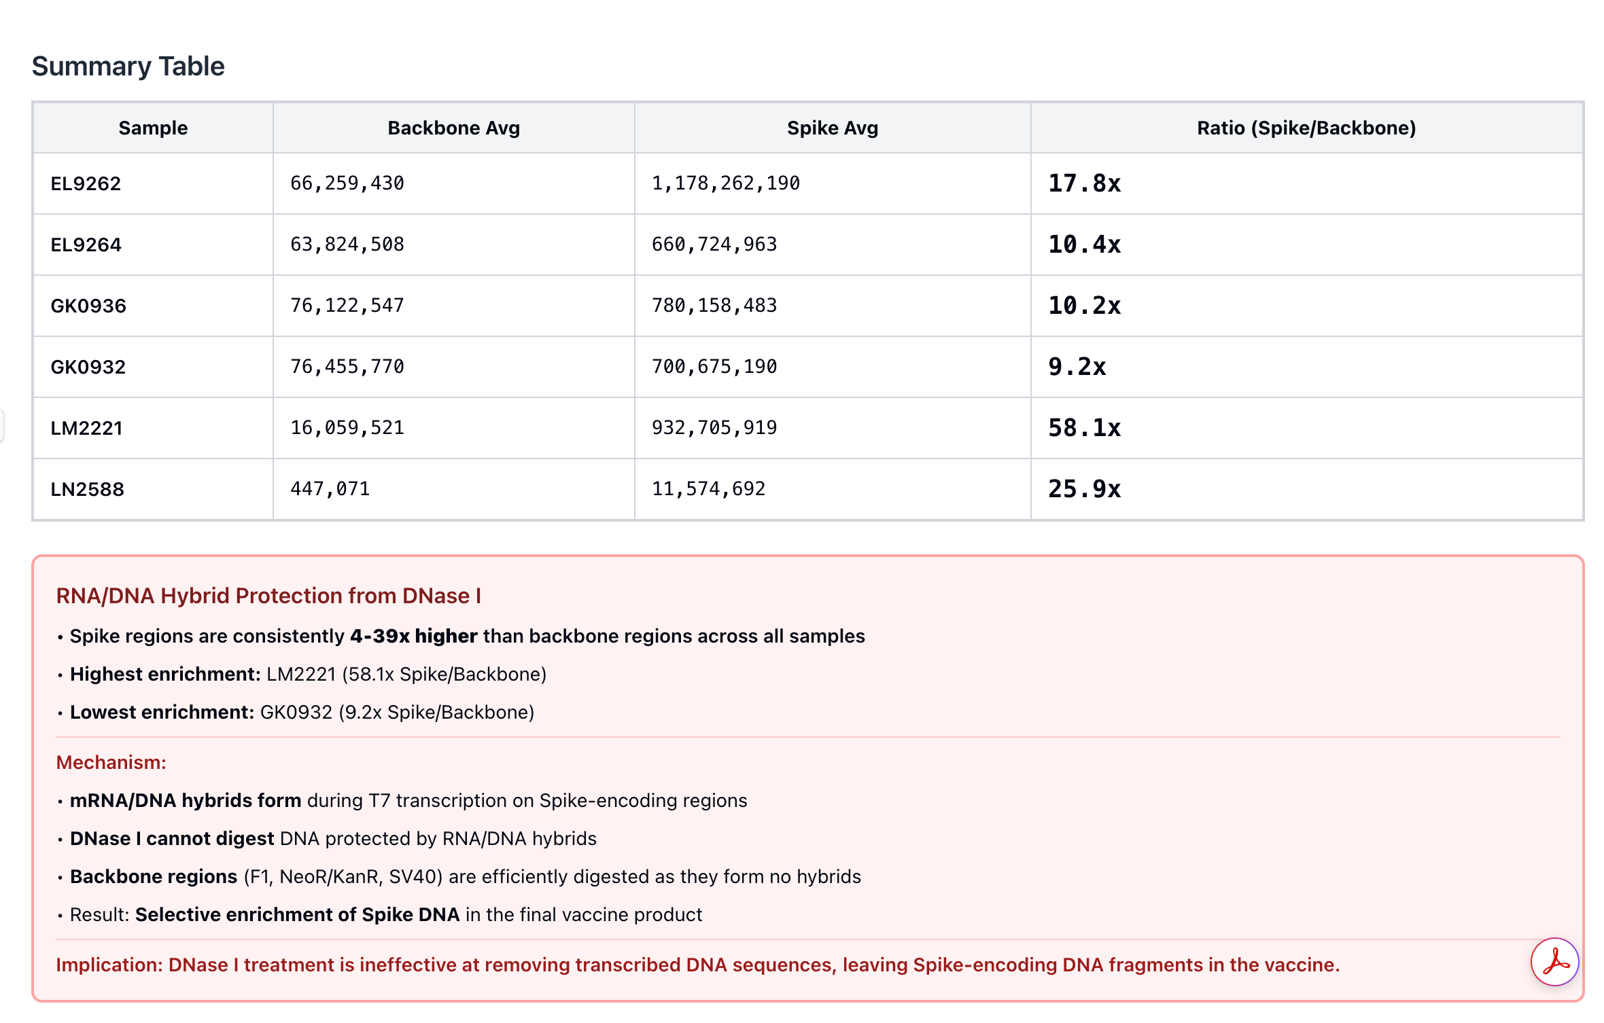
Task: Click backbone average value 447,071
Action: tap(330, 489)
